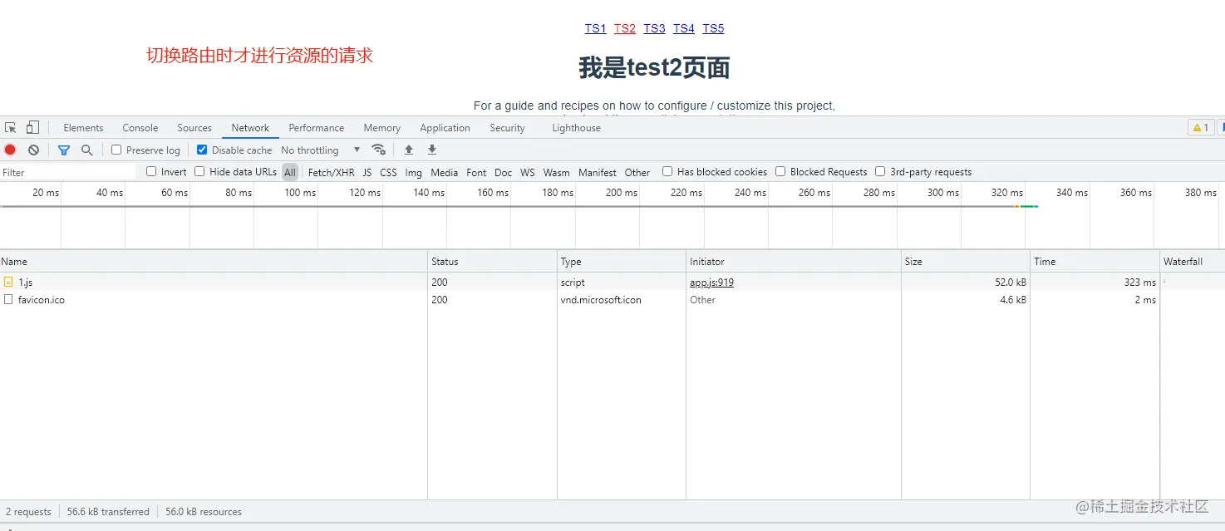1225x531 pixels.
Task: Filter requests by Fetch/XHR
Action: pyautogui.click(x=331, y=173)
